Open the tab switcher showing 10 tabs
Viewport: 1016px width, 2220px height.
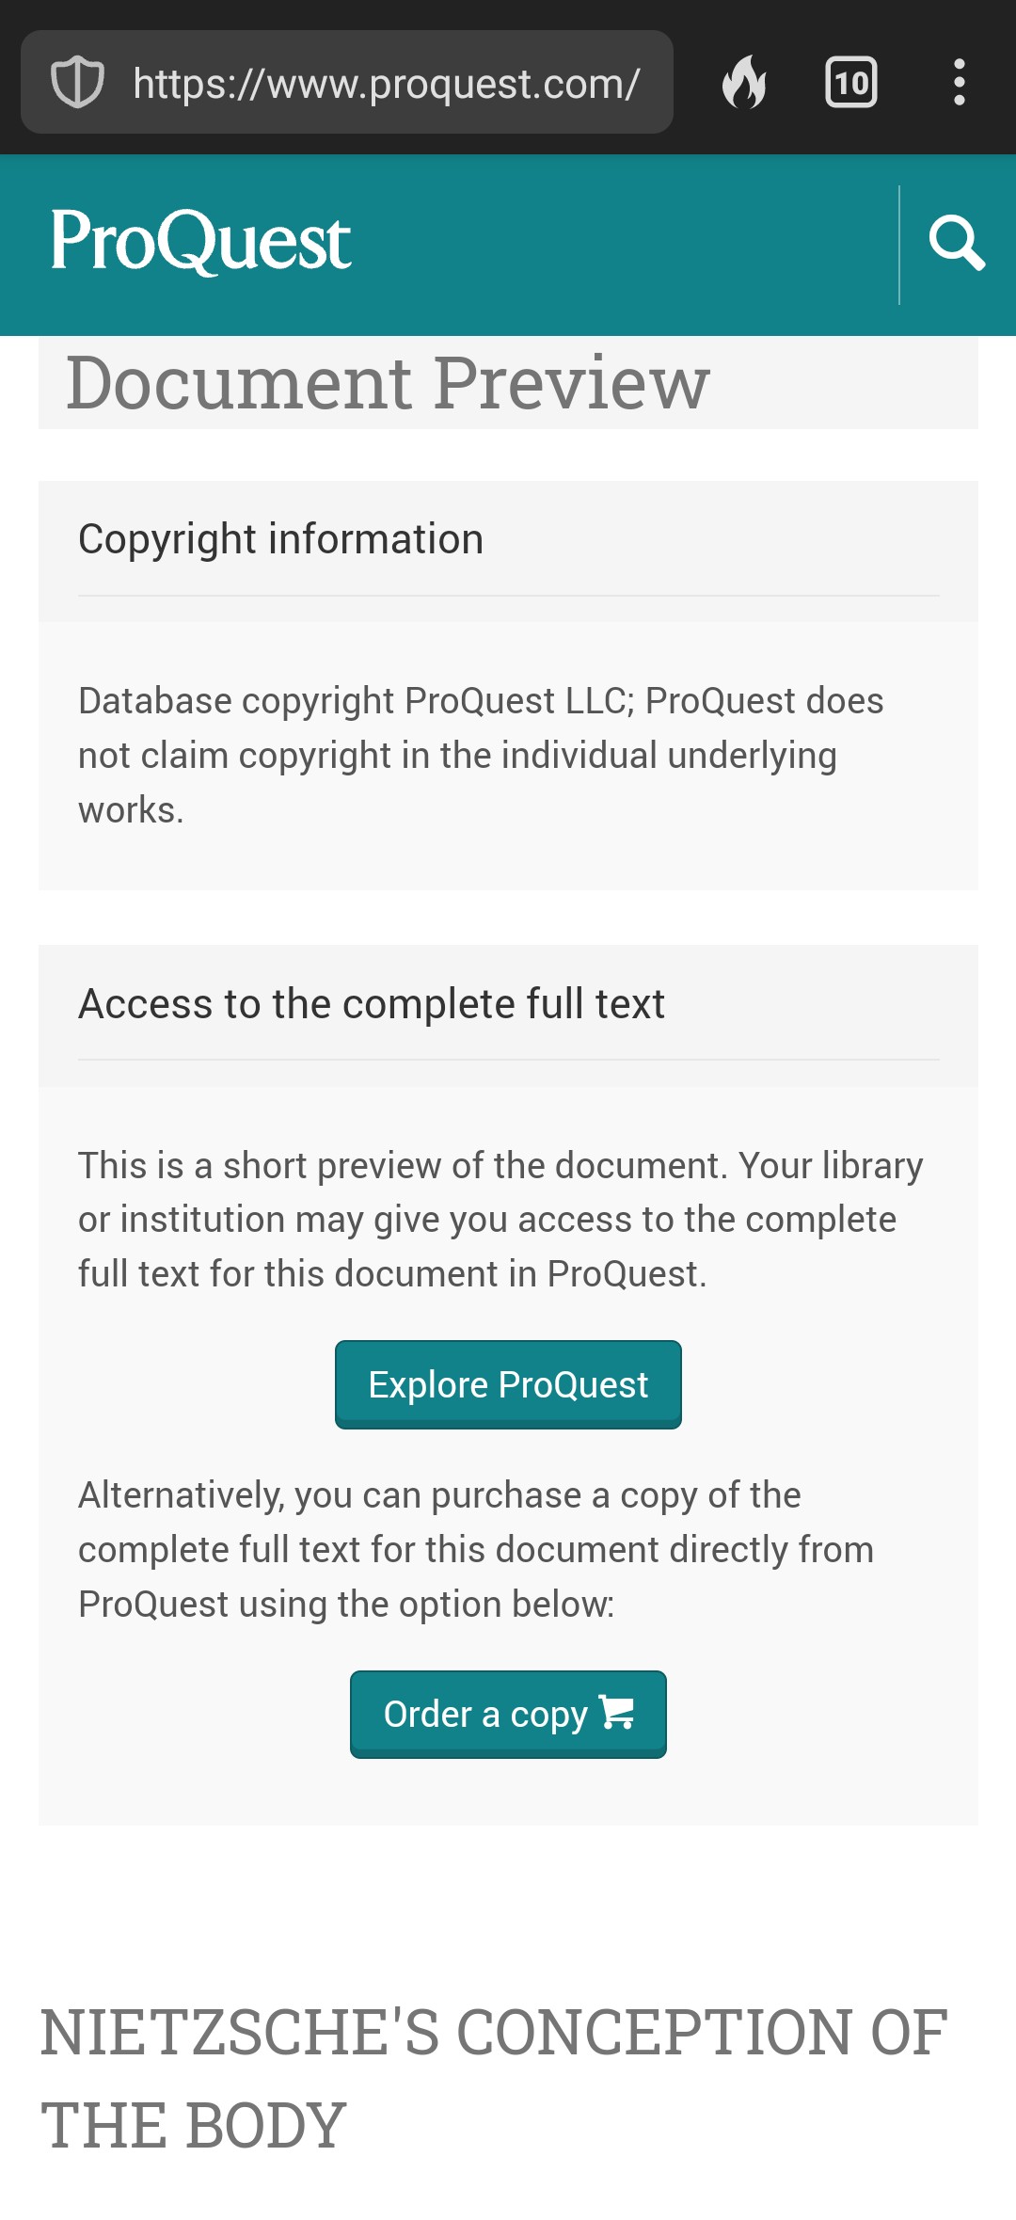851,83
